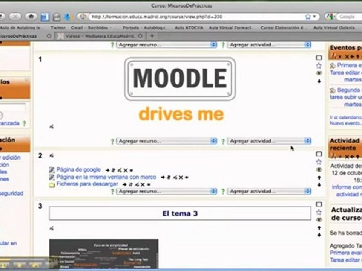
Task: Click the Nuevo evento link
Action: (x=345, y=123)
